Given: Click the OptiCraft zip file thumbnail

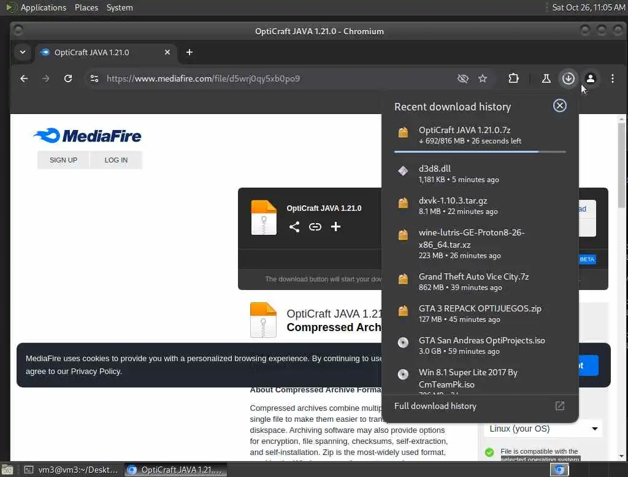Looking at the screenshot, I should click(264, 217).
